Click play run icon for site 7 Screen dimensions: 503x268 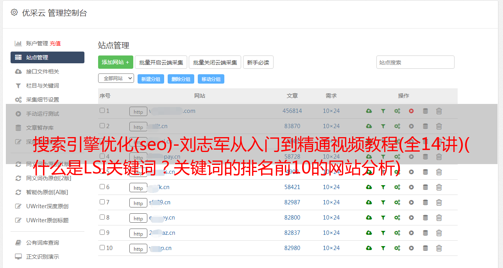pos(411,202)
